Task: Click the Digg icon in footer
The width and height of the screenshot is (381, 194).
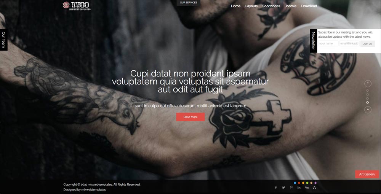Action: tap(307, 188)
